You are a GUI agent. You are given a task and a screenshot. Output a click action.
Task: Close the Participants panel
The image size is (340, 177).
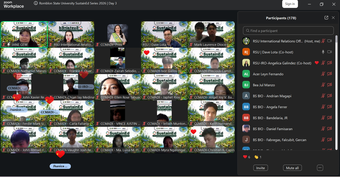pos(333,18)
